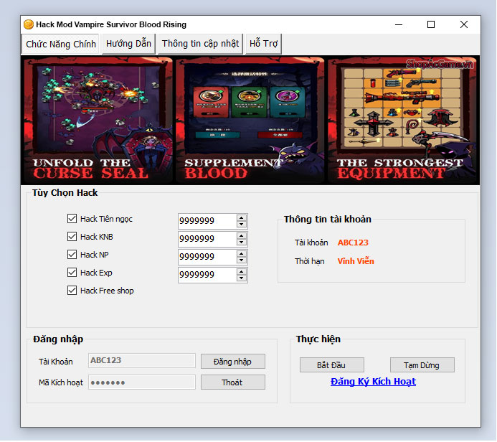This screenshot has width=497, height=442.
Task: Open the Đăng Ký Kích Hoạt link
Action: [x=373, y=382]
